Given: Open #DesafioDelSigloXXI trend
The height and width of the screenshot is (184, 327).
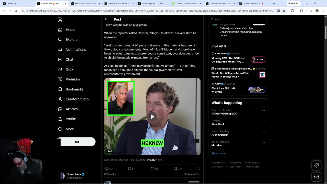Looking at the screenshot, I should click(224, 113).
